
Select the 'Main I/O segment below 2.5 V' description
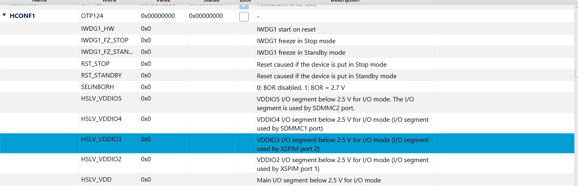(x=319, y=180)
